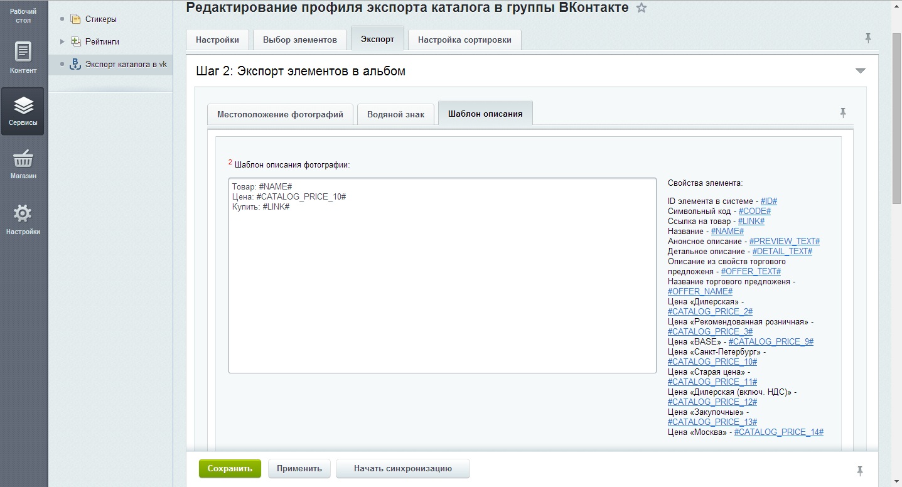Open the Настройки gear icon

click(x=23, y=212)
